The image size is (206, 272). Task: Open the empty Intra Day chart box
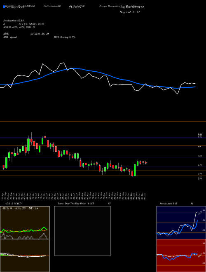[82, 231]
